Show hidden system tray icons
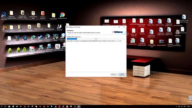This screenshot has width=192, height=108. click(x=176, y=106)
